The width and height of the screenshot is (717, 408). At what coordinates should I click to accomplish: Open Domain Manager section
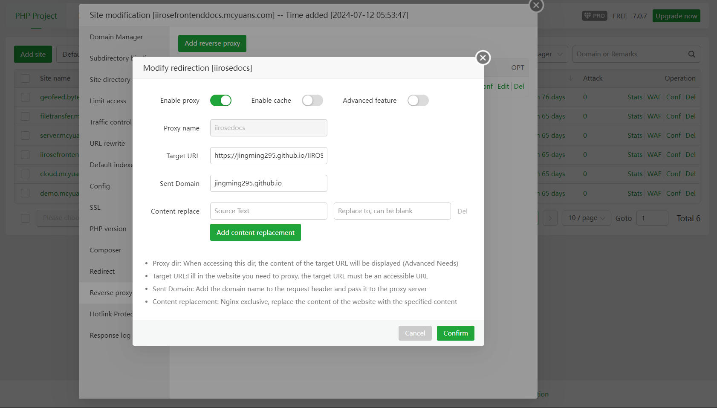point(116,37)
